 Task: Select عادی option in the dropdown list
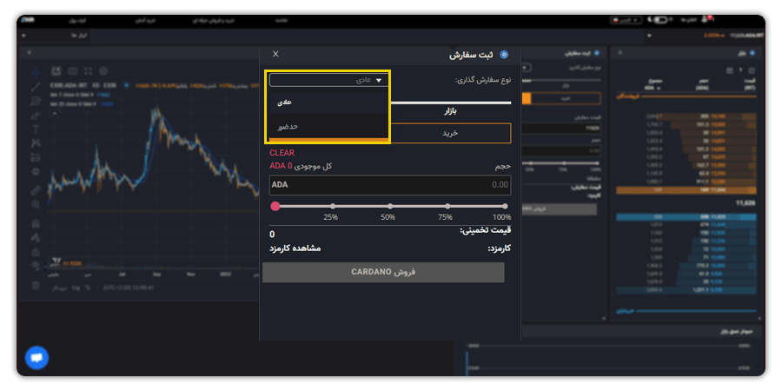[328, 103]
